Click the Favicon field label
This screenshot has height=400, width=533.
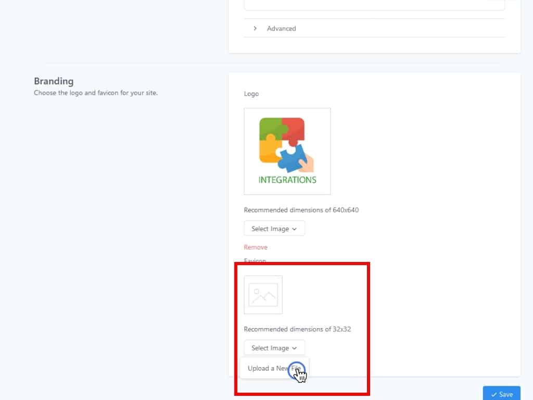255,260
